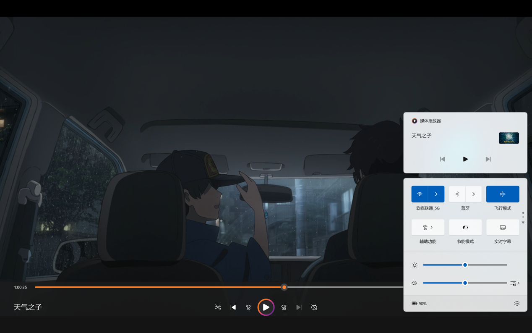532x333 pixels.
Task: Toggle the Wi-Fi 软媒联通_5G button
Action: click(420, 194)
